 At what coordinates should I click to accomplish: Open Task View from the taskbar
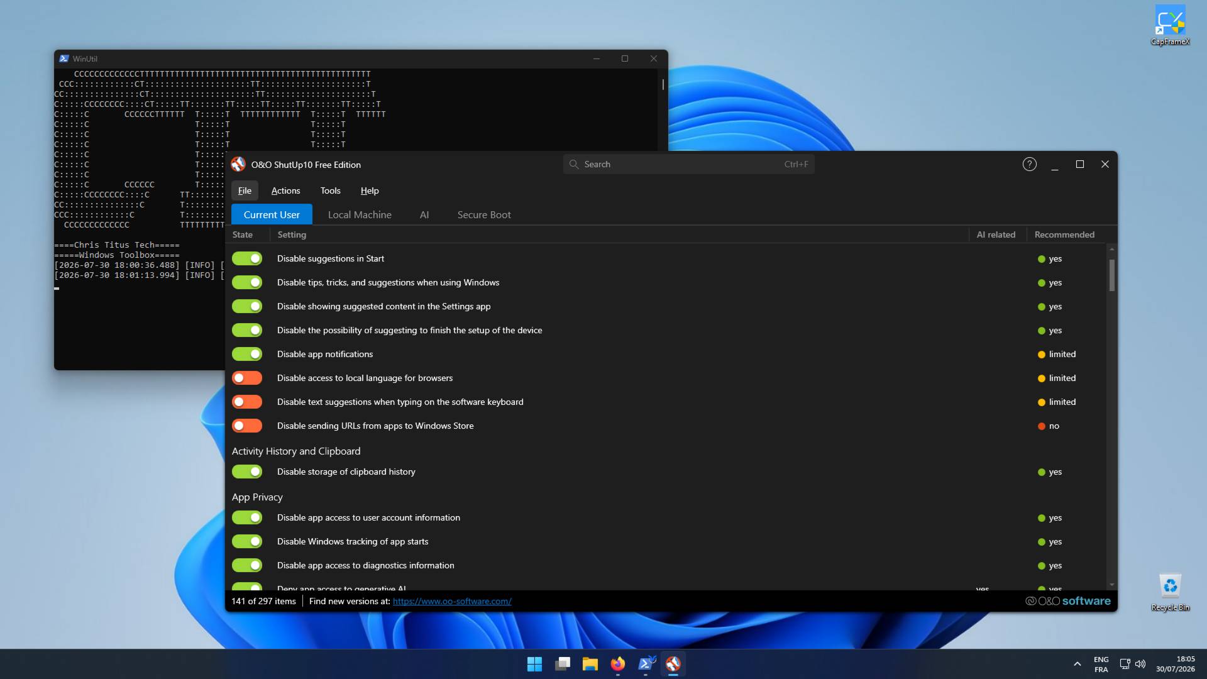coord(562,664)
